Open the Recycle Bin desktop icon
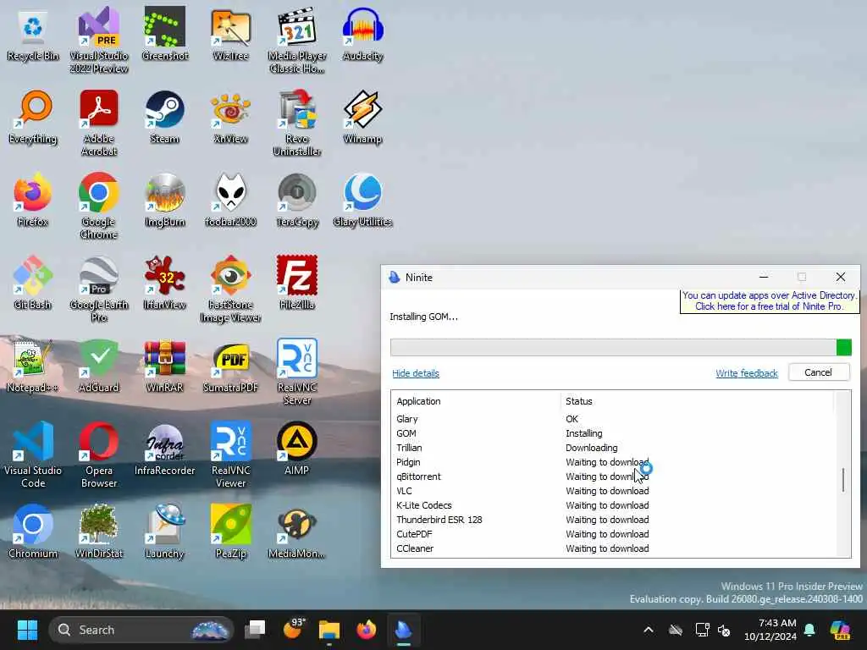This screenshot has height=650, width=867. point(33,35)
